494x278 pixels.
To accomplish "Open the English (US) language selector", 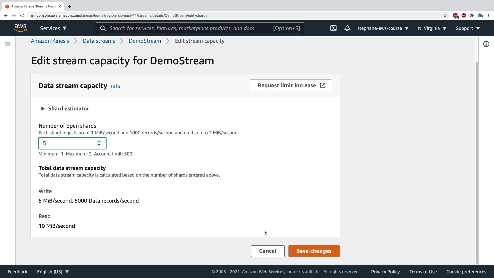I will [53, 272].
